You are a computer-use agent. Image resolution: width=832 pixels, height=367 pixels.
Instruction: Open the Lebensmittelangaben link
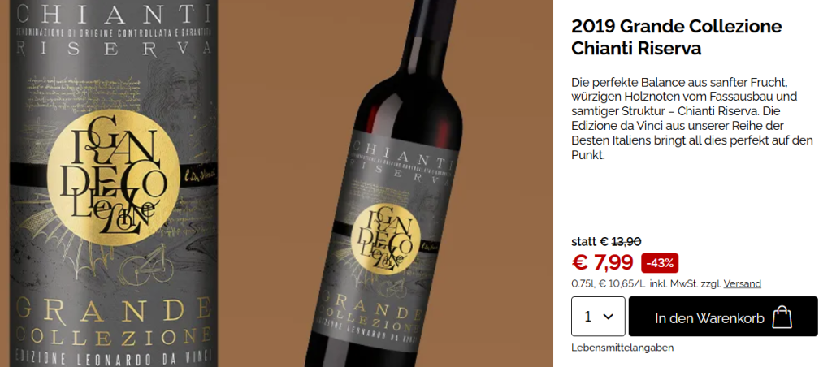coord(622,348)
